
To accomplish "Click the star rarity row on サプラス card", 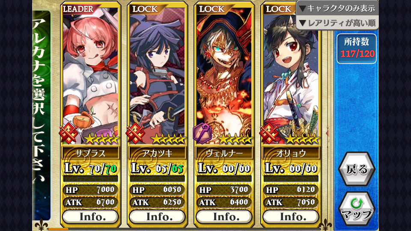I will [x=101, y=139].
